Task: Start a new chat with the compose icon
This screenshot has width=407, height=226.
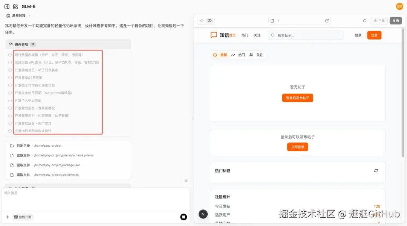Action: pyautogui.click(x=15, y=6)
